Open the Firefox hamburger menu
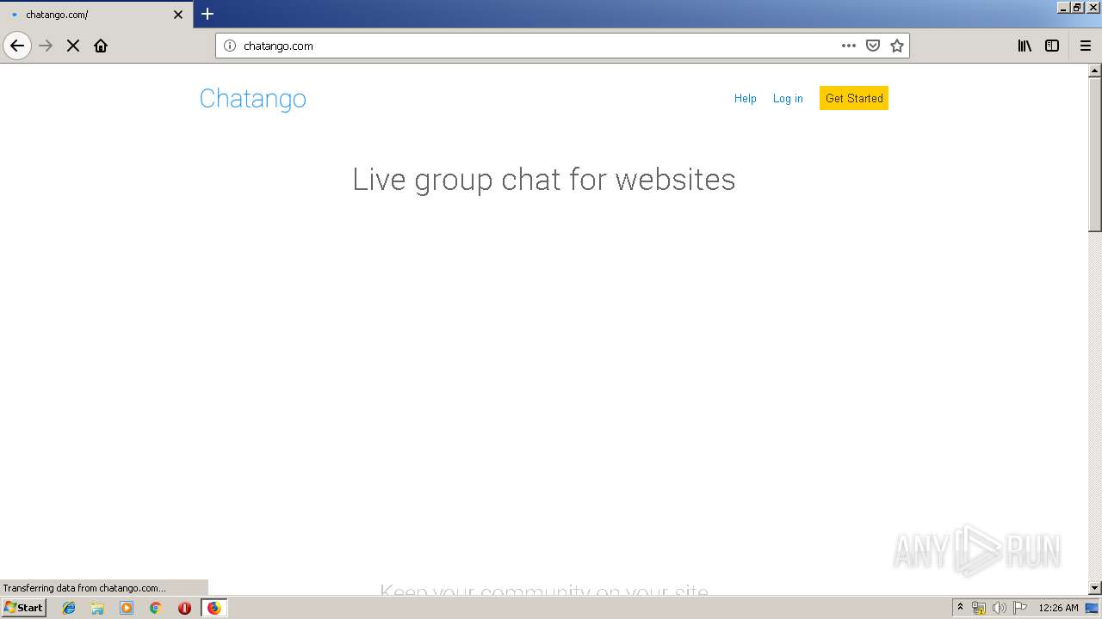1102x619 pixels. 1086,46
